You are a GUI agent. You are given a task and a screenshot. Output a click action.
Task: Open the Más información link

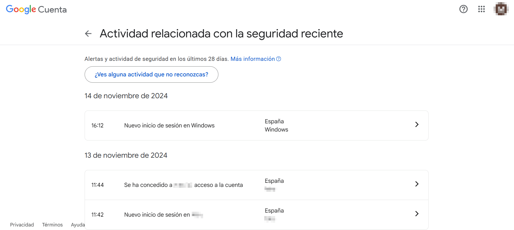[x=253, y=59]
